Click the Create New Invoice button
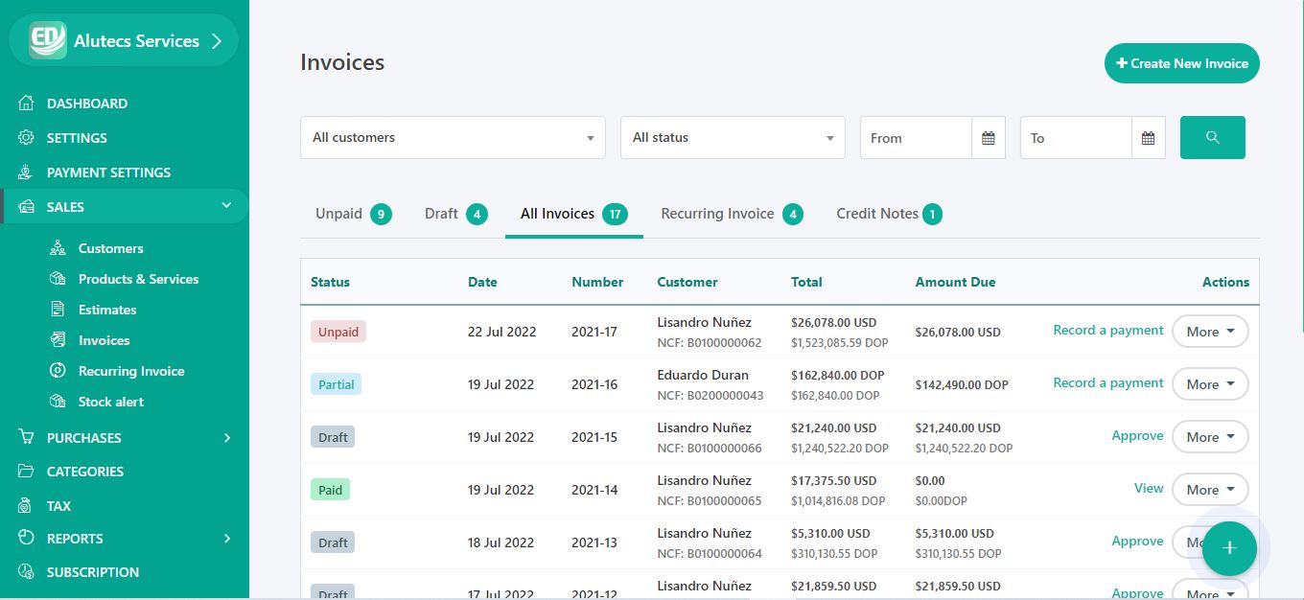Image resolution: width=1304 pixels, height=600 pixels. (1181, 63)
